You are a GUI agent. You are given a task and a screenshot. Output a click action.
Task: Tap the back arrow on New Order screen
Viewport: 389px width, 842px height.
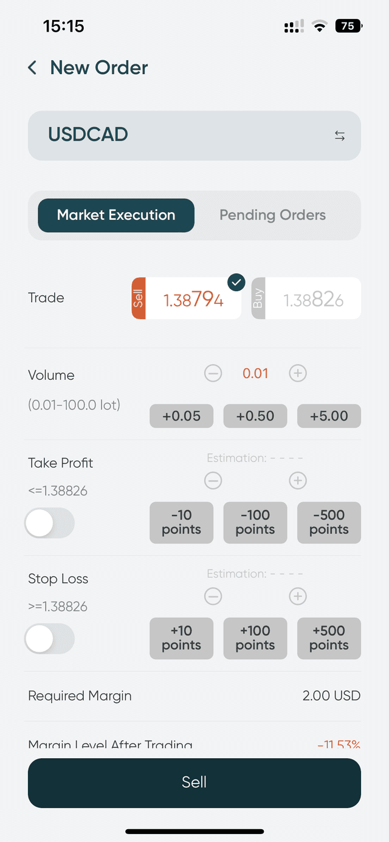coord(32,67)
